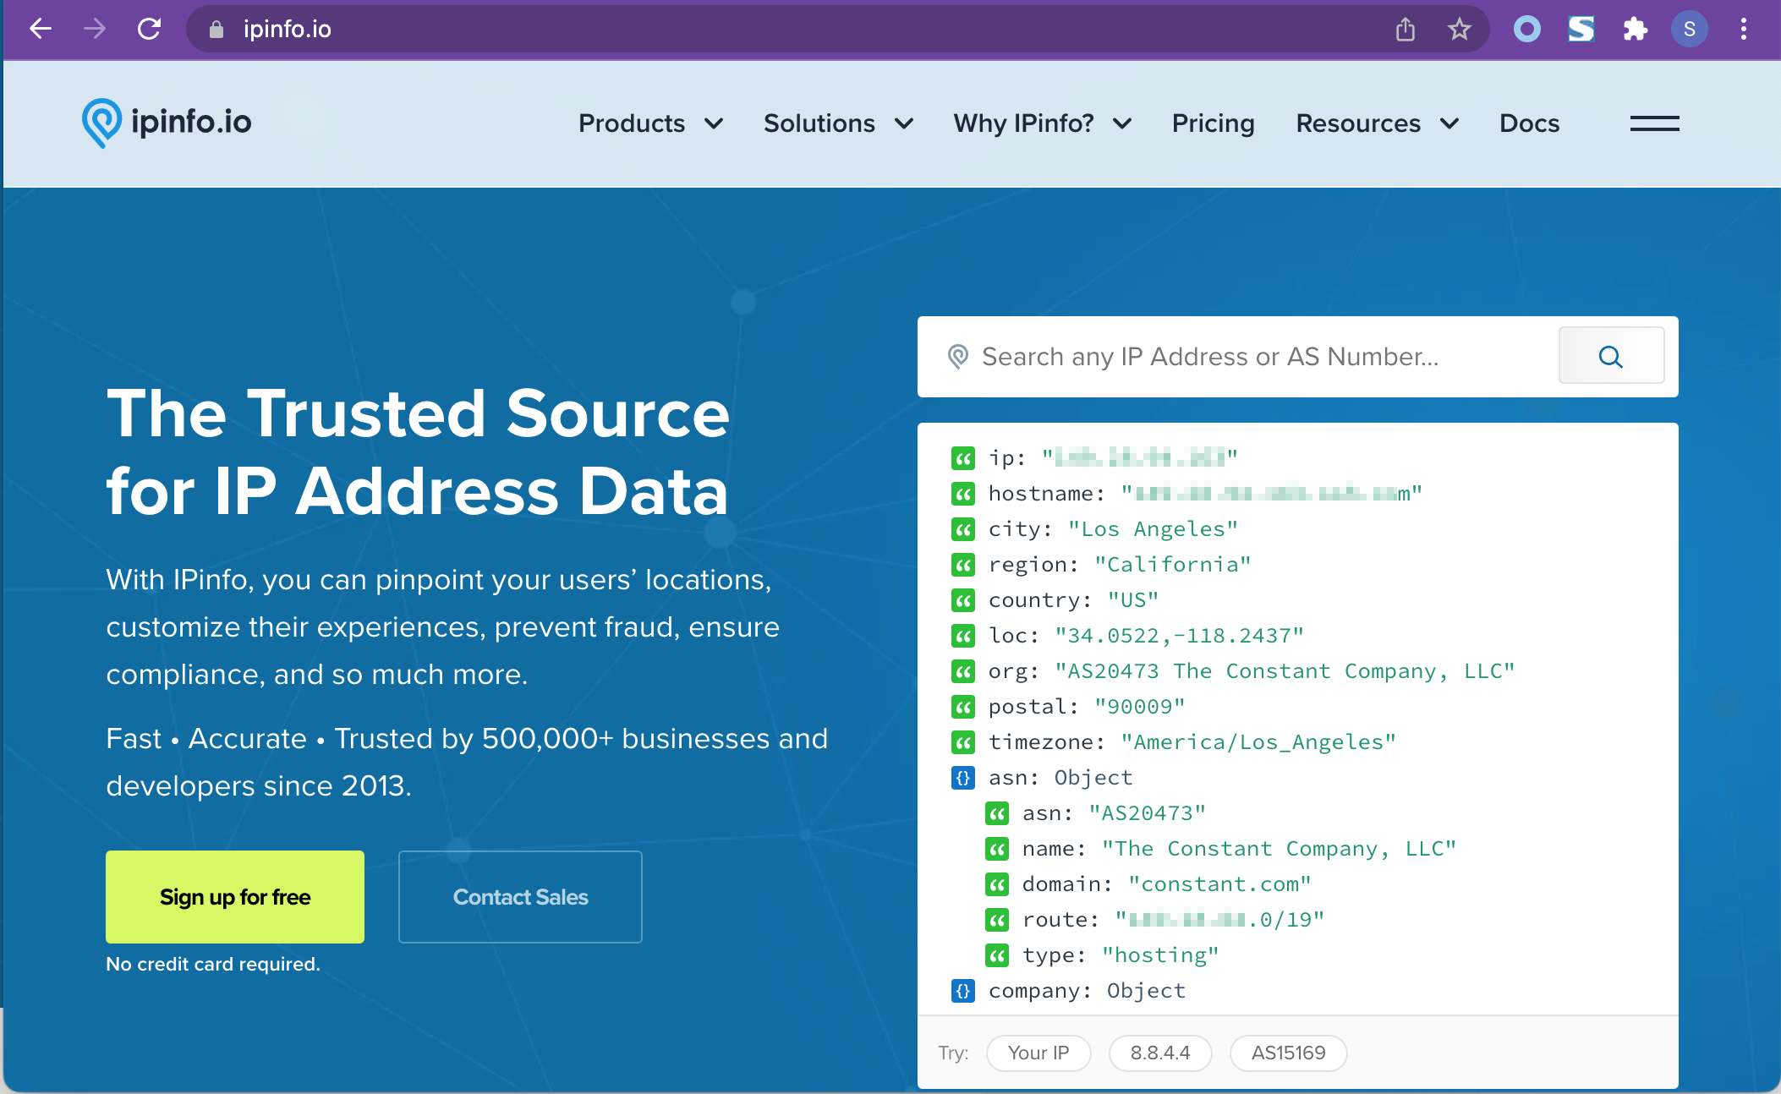The width and height of the screenshot is (1781, 1094).
Task: Click Sign up for free button
Action: pyautogui.click(x=235, y=897)
